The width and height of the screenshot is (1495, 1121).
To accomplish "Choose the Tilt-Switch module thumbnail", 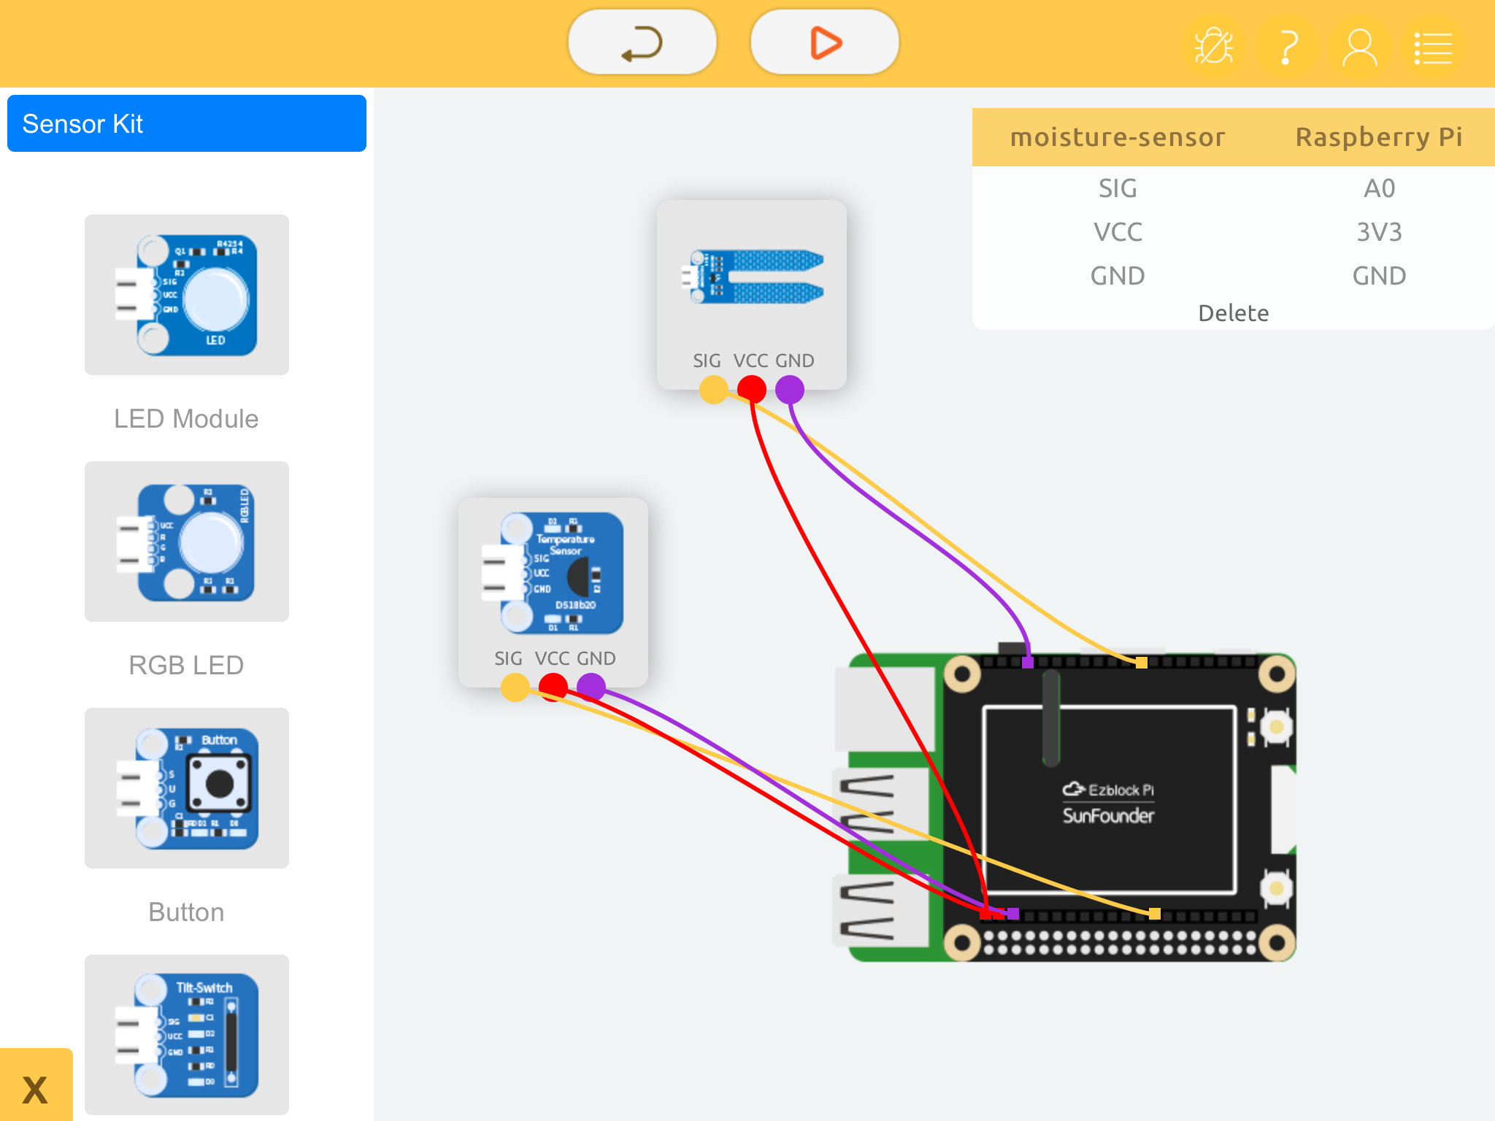I will [x=187, y=1033].
